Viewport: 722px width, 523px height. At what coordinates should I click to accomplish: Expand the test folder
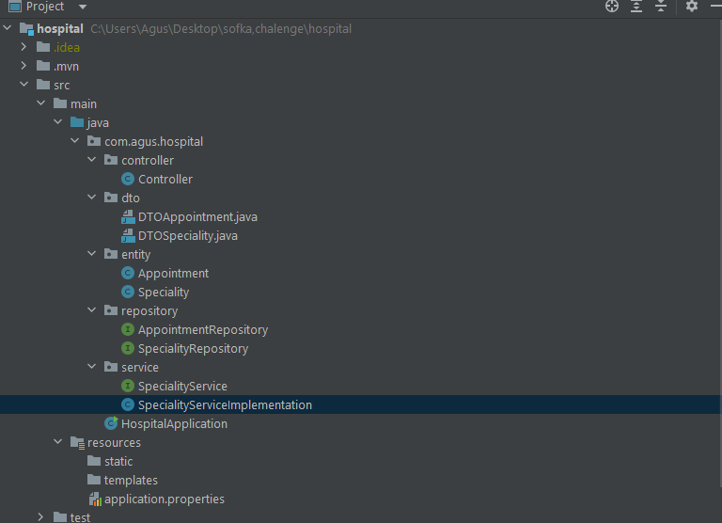coord(41,517)
